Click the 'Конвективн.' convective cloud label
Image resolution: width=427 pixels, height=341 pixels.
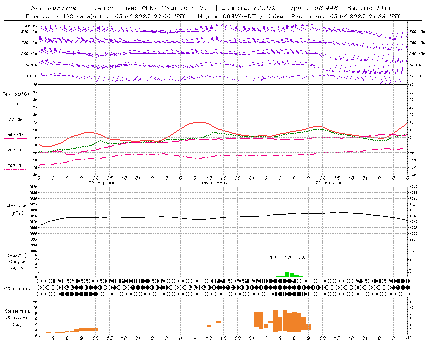tap(17, 311)
